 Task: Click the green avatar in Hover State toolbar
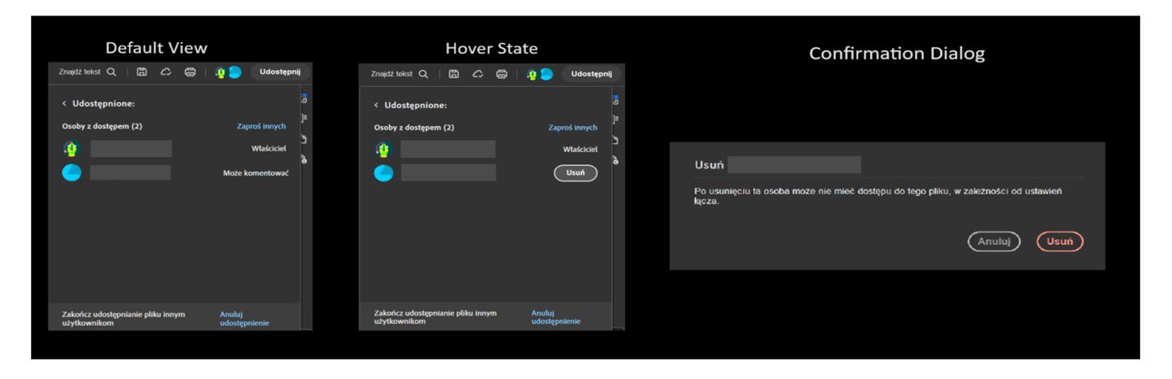tap(531, 74)
